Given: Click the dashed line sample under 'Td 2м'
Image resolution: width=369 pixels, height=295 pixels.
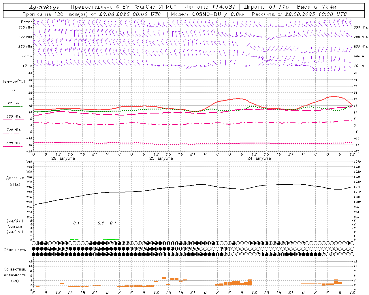Looking at the screenshot, I should coord(13,107).
